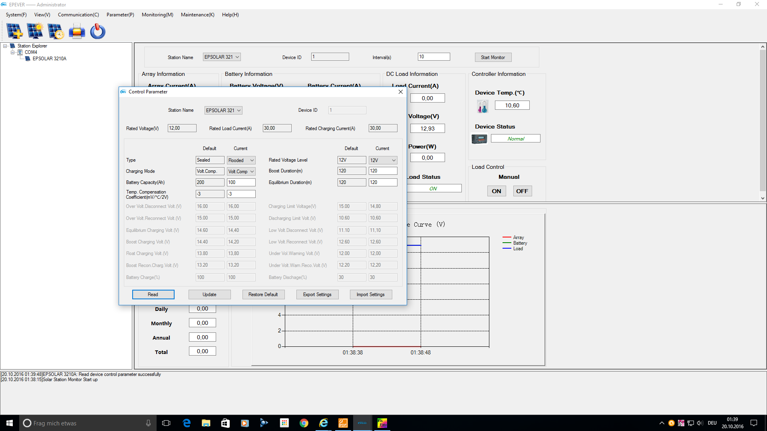Click the Battery Capacity current input field
The image size is (767, 431).
click(241, 182)
